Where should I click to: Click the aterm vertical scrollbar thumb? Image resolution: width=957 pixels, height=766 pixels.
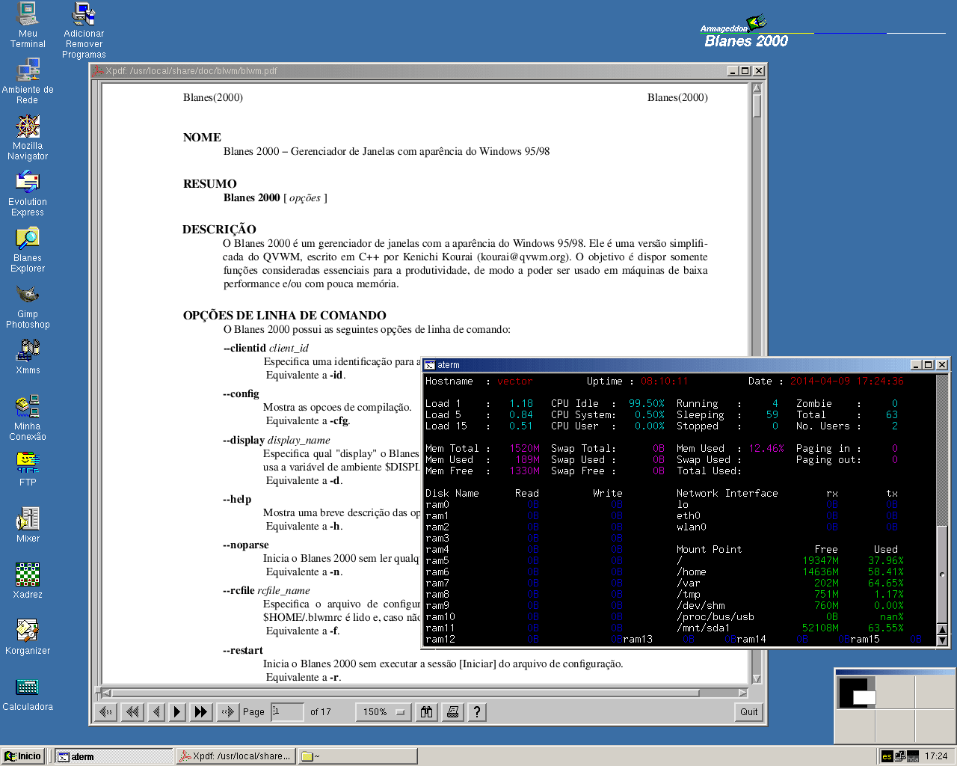click(x=942, y=574)
